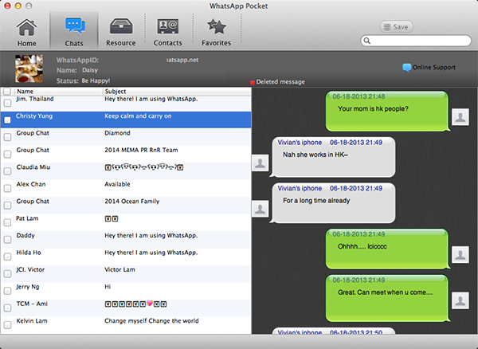The image size is (478, 349).
Task: Check the Hilda Ho row checkbox
Action: click(x=7, y=257)
